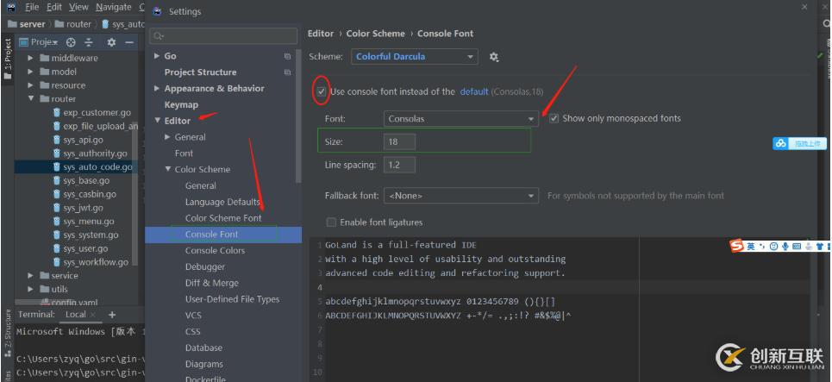
Task: Click the collapse all icon in Project panel
Action: (89, 42)
